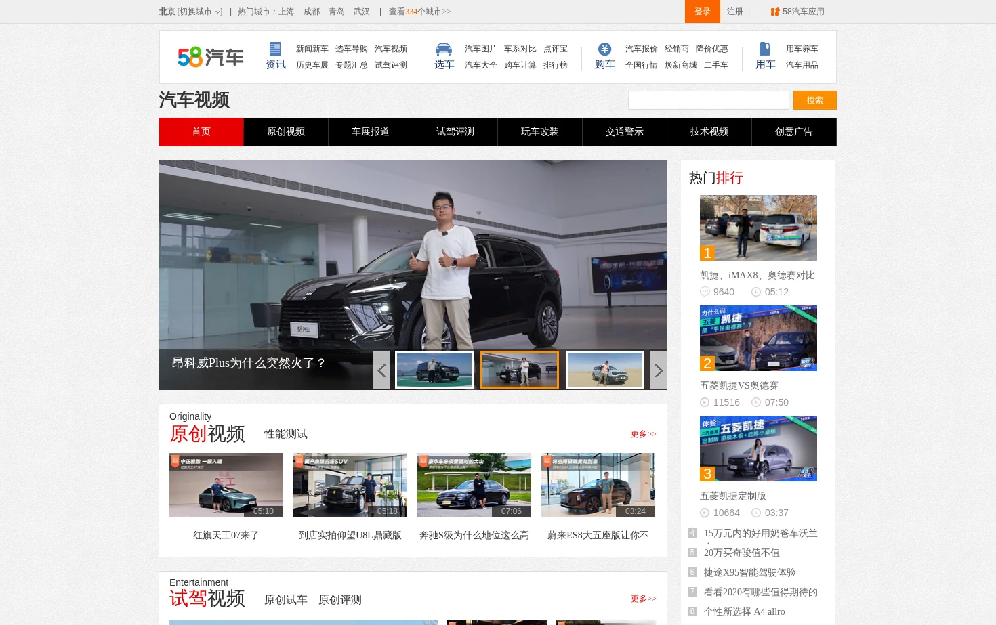Open 原创试车 subcategory link
Screen dimensions: 996x625
click(x=286, y=600)
